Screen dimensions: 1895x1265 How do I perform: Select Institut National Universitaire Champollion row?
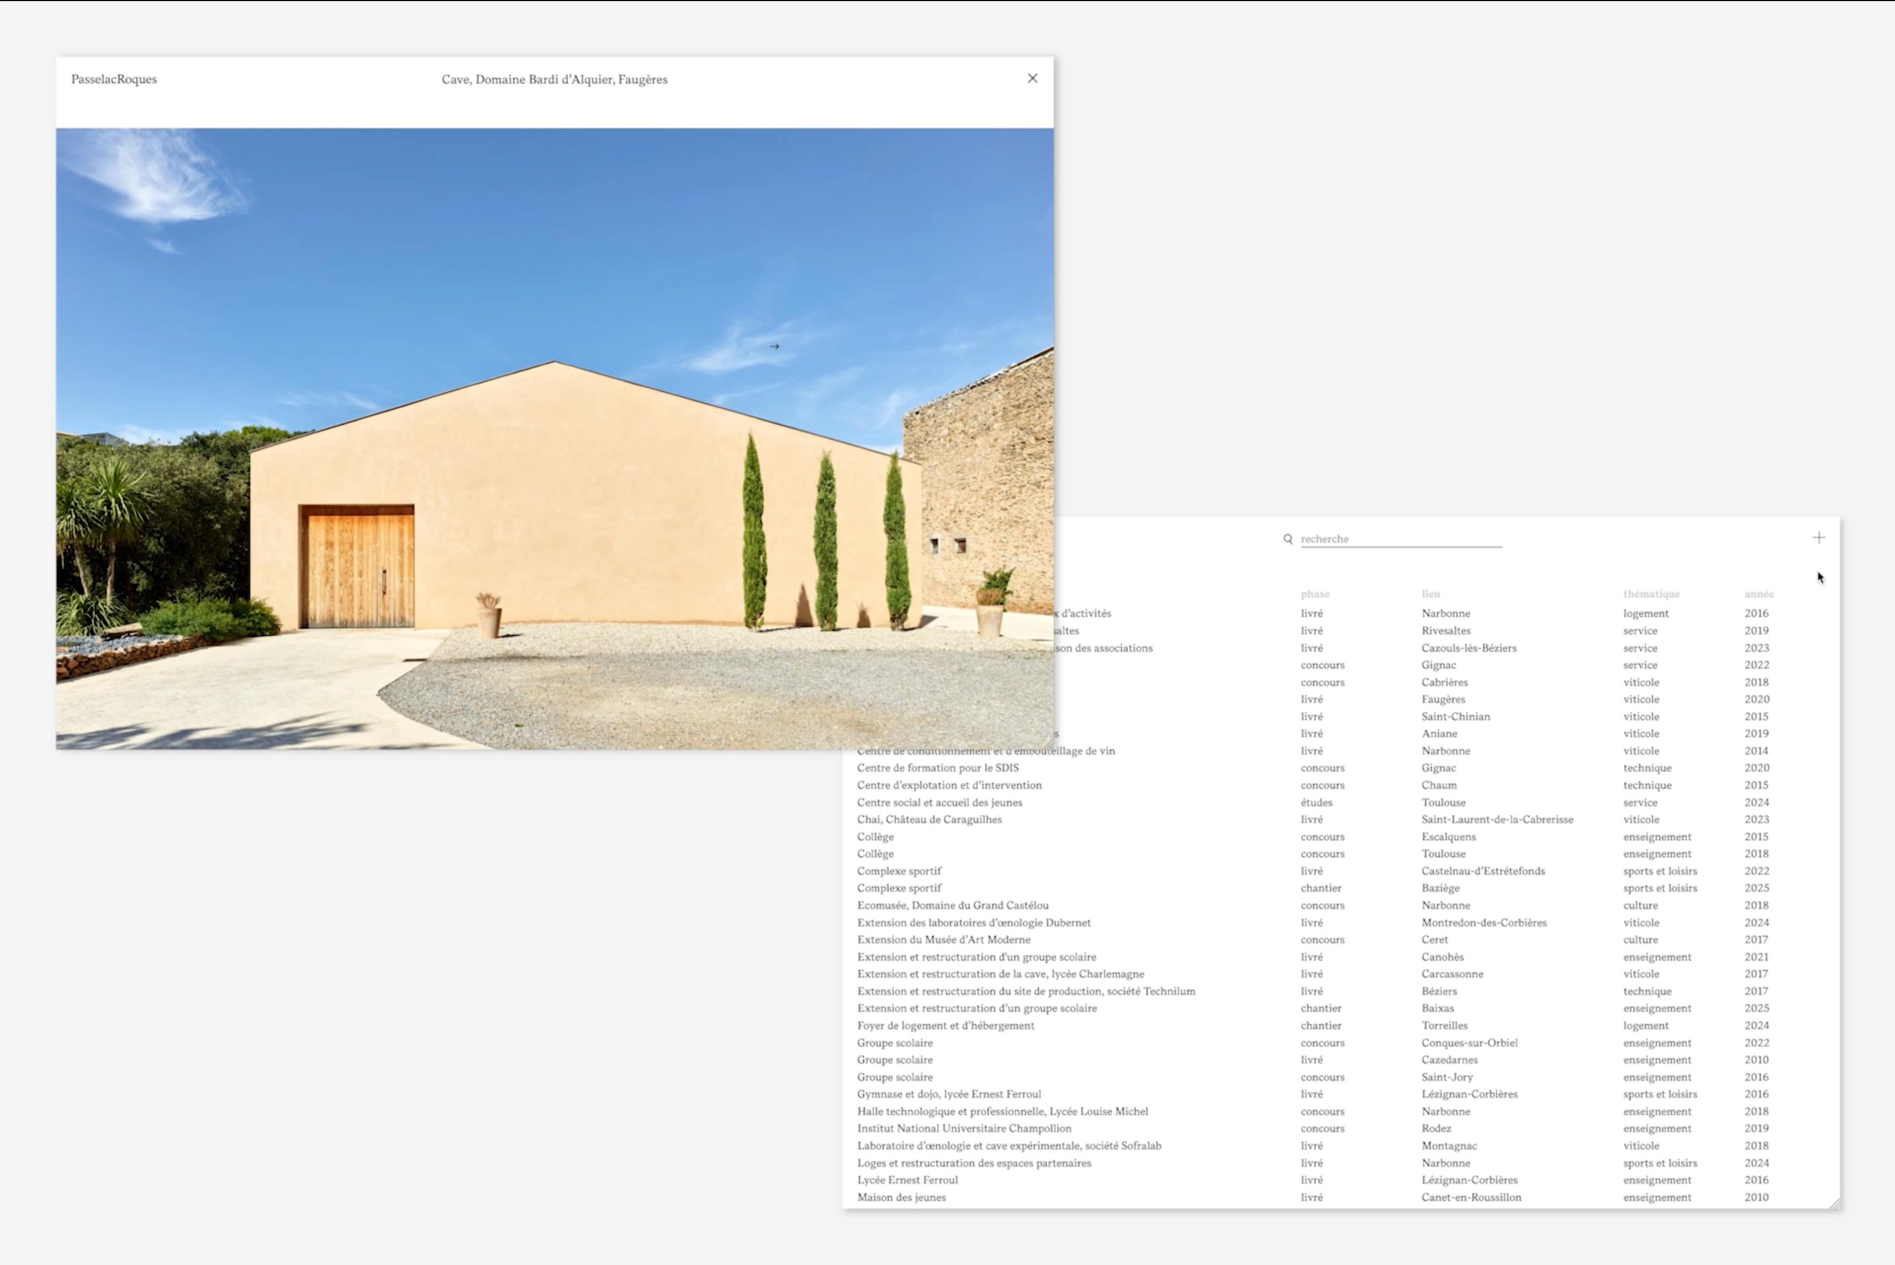click(x=964, y=1128)
